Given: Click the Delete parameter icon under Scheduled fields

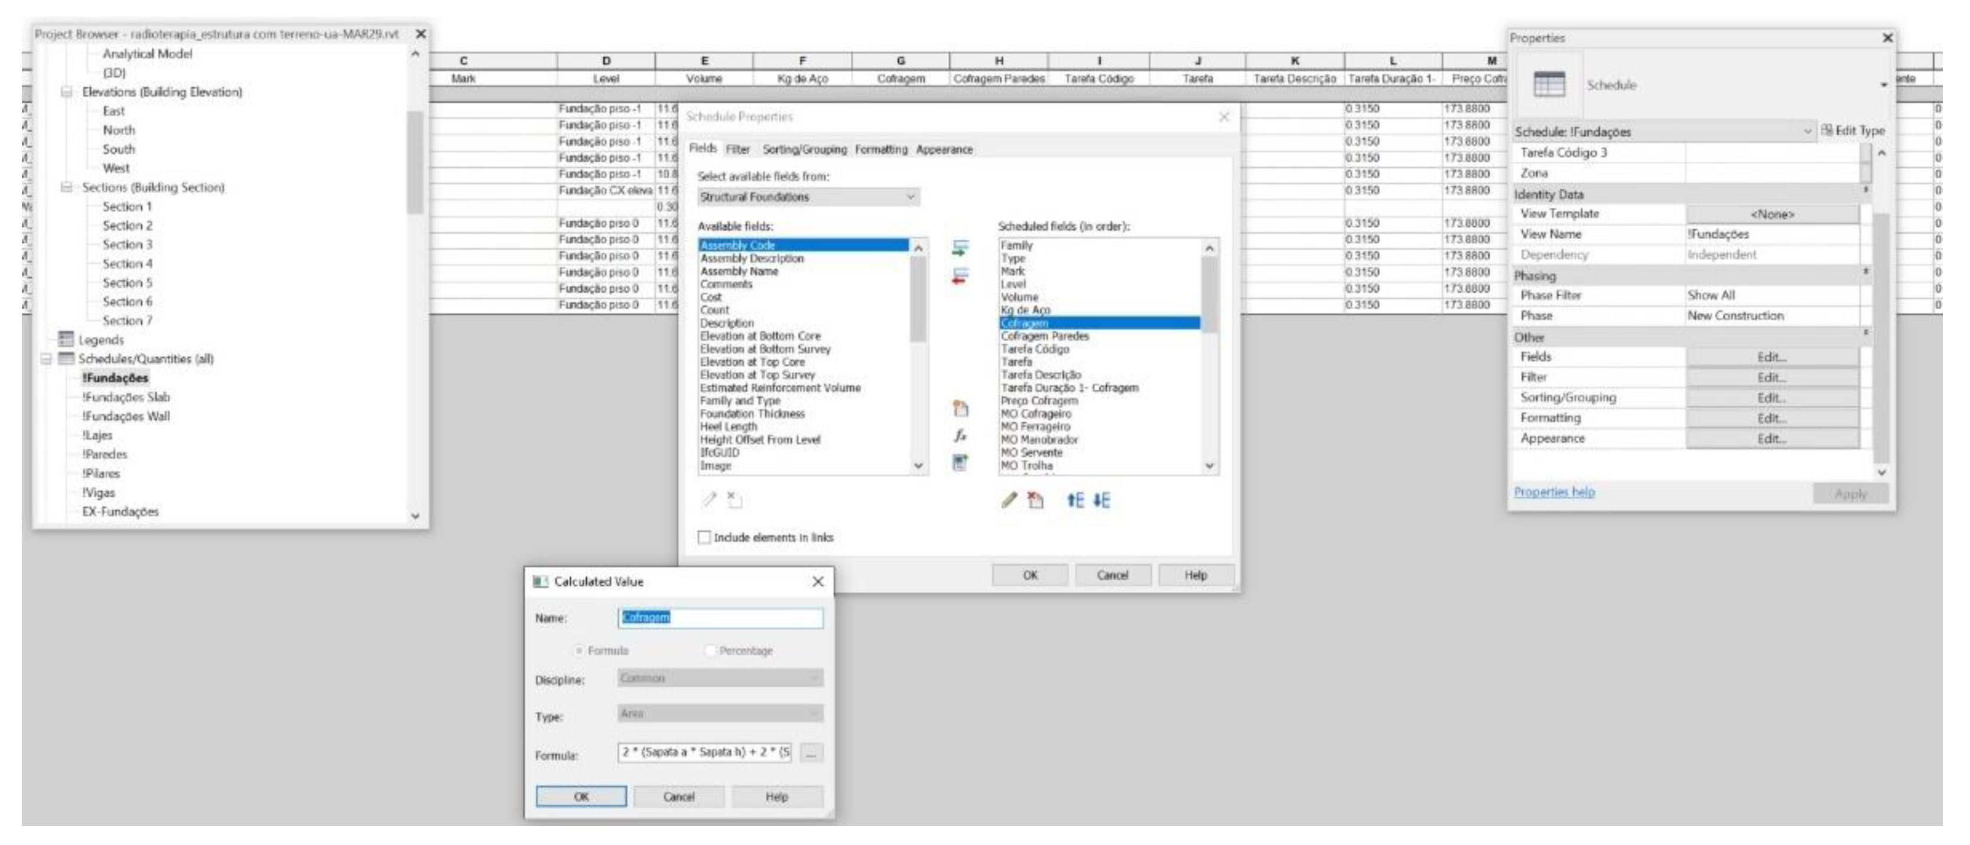Looking at the screenshot, I should click(x=1035, y=500).
